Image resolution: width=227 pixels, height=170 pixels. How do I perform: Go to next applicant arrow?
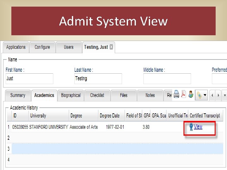coord(218,95)
